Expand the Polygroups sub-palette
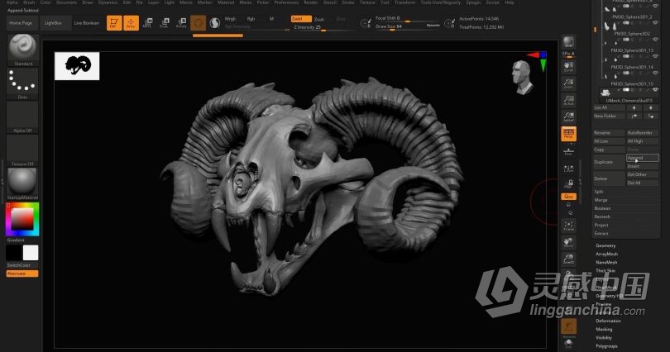 click(606, 346)
